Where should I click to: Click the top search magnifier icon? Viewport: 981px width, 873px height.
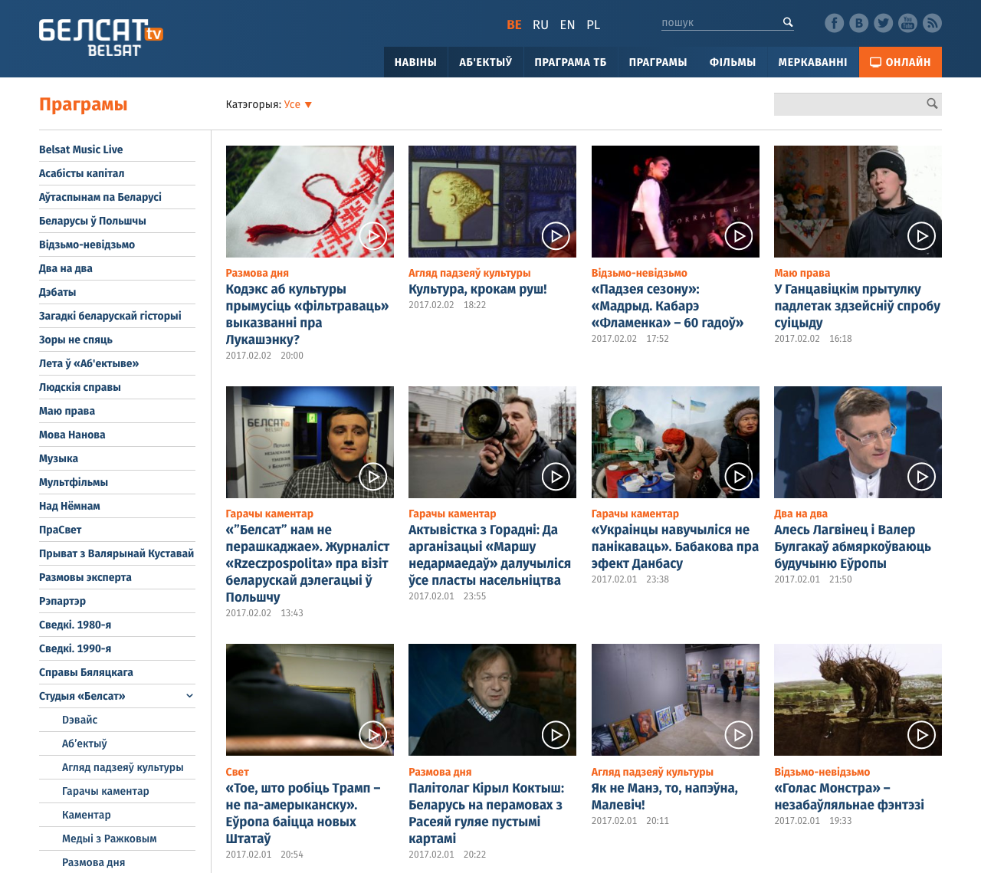coord(786,21)
